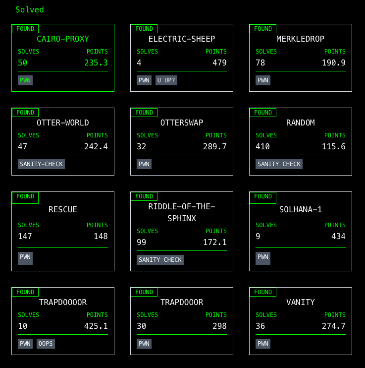Click the FOUND badge on SOLHANA-1
The height and width of the screenshot is (368, 365).
pos(263,197)
